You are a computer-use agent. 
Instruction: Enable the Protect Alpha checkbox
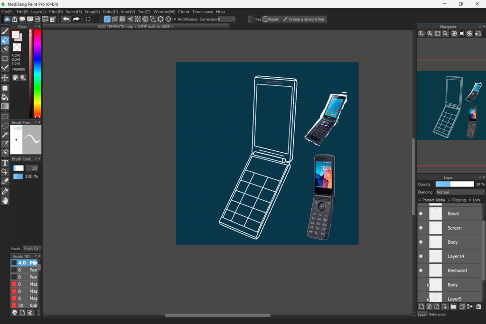click(x=420, y=200)
